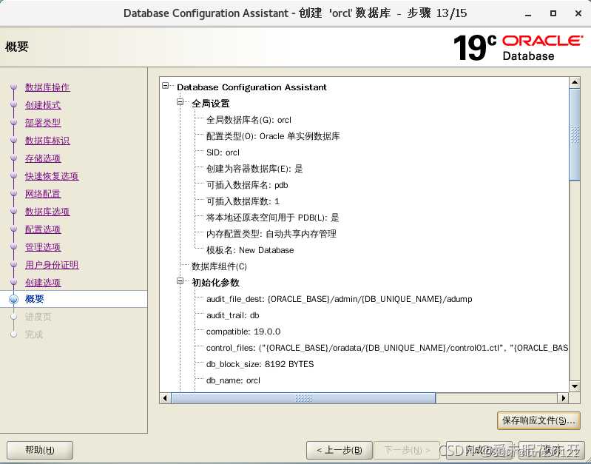
Task: Click the vertical scrollbar up arrow
Action: pyautogui.click(x=575, y=82)
